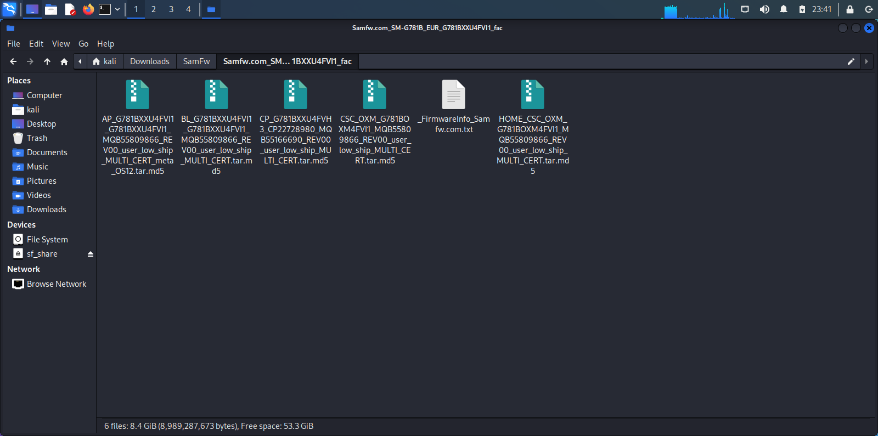Navigate to the Downloads path button
The image size is (878, 436).
point(150,61)
